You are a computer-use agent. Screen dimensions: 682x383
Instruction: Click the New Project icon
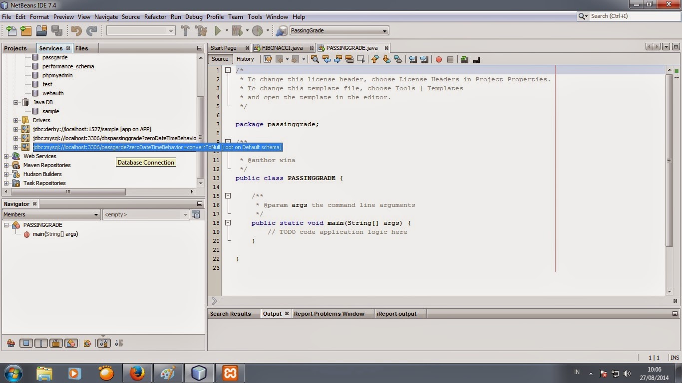click(x=26, y=31)
